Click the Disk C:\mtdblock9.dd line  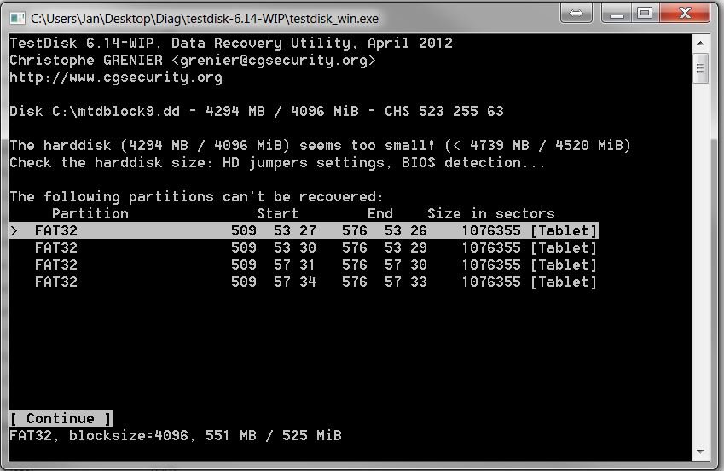(257, 112)
